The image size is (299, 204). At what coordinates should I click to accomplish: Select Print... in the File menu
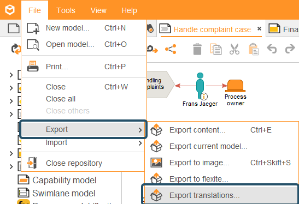point(84,67)
